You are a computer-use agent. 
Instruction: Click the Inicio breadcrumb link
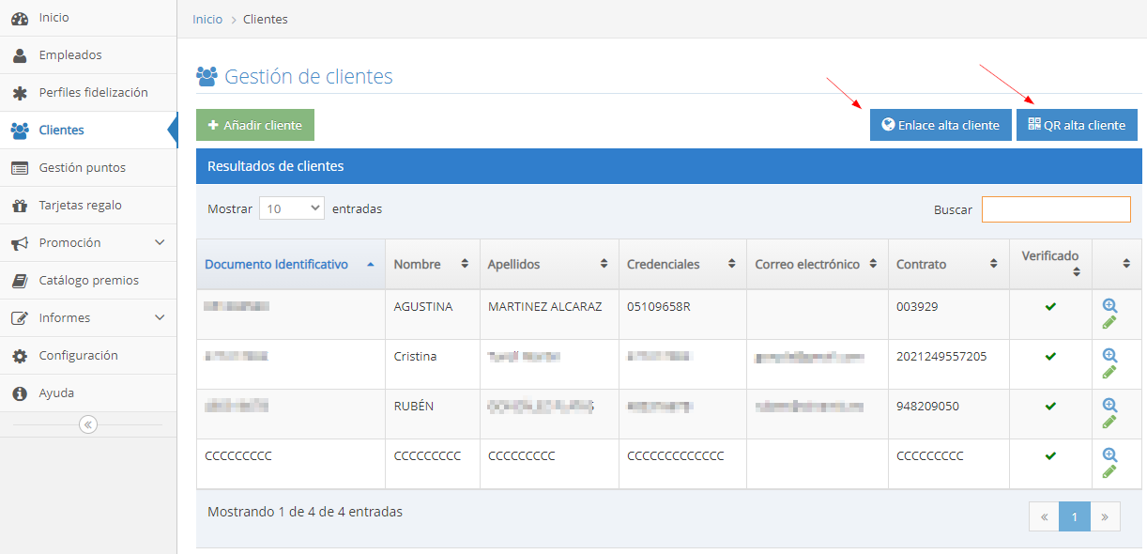coord(207,19)
